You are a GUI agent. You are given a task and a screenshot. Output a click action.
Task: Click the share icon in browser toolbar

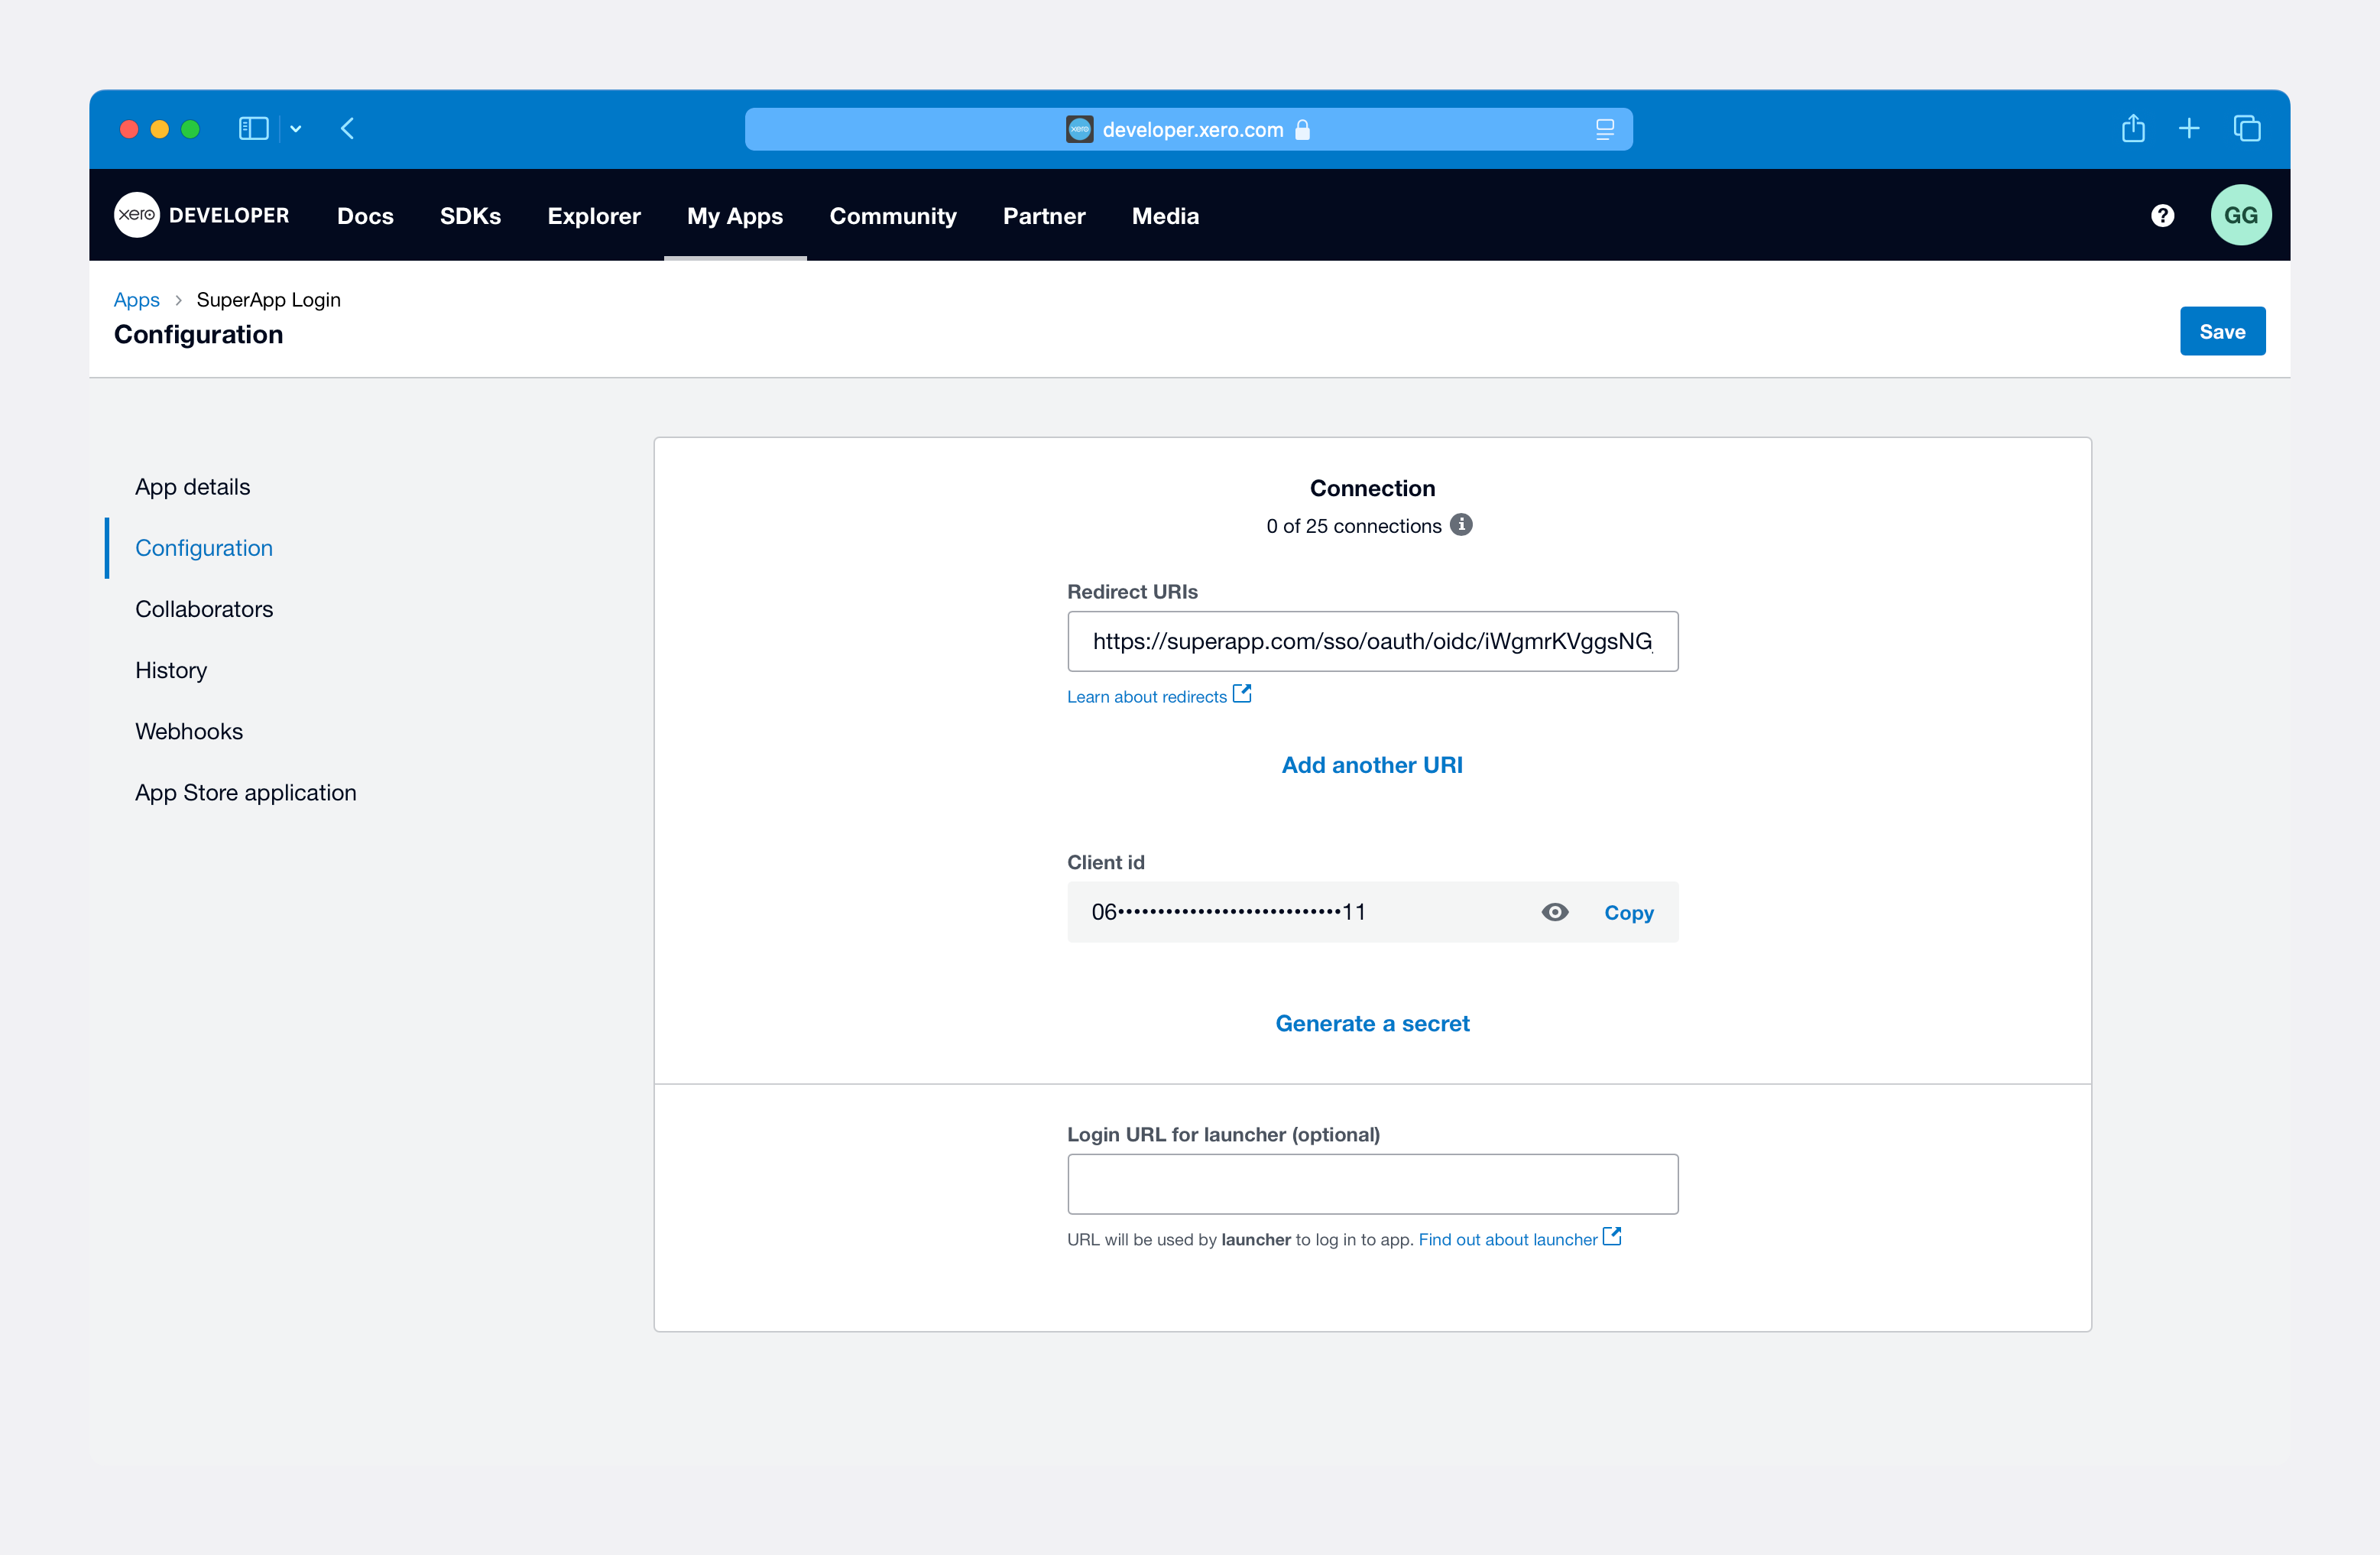(x=2134, y=128)
